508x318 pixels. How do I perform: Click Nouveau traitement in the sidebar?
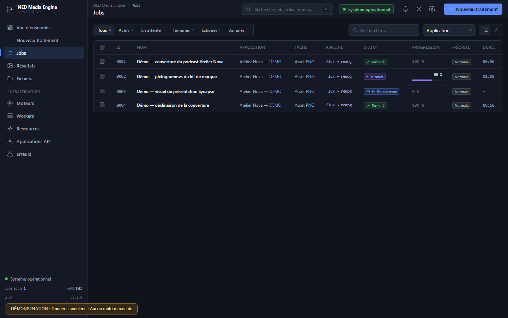tap(43, 40)
